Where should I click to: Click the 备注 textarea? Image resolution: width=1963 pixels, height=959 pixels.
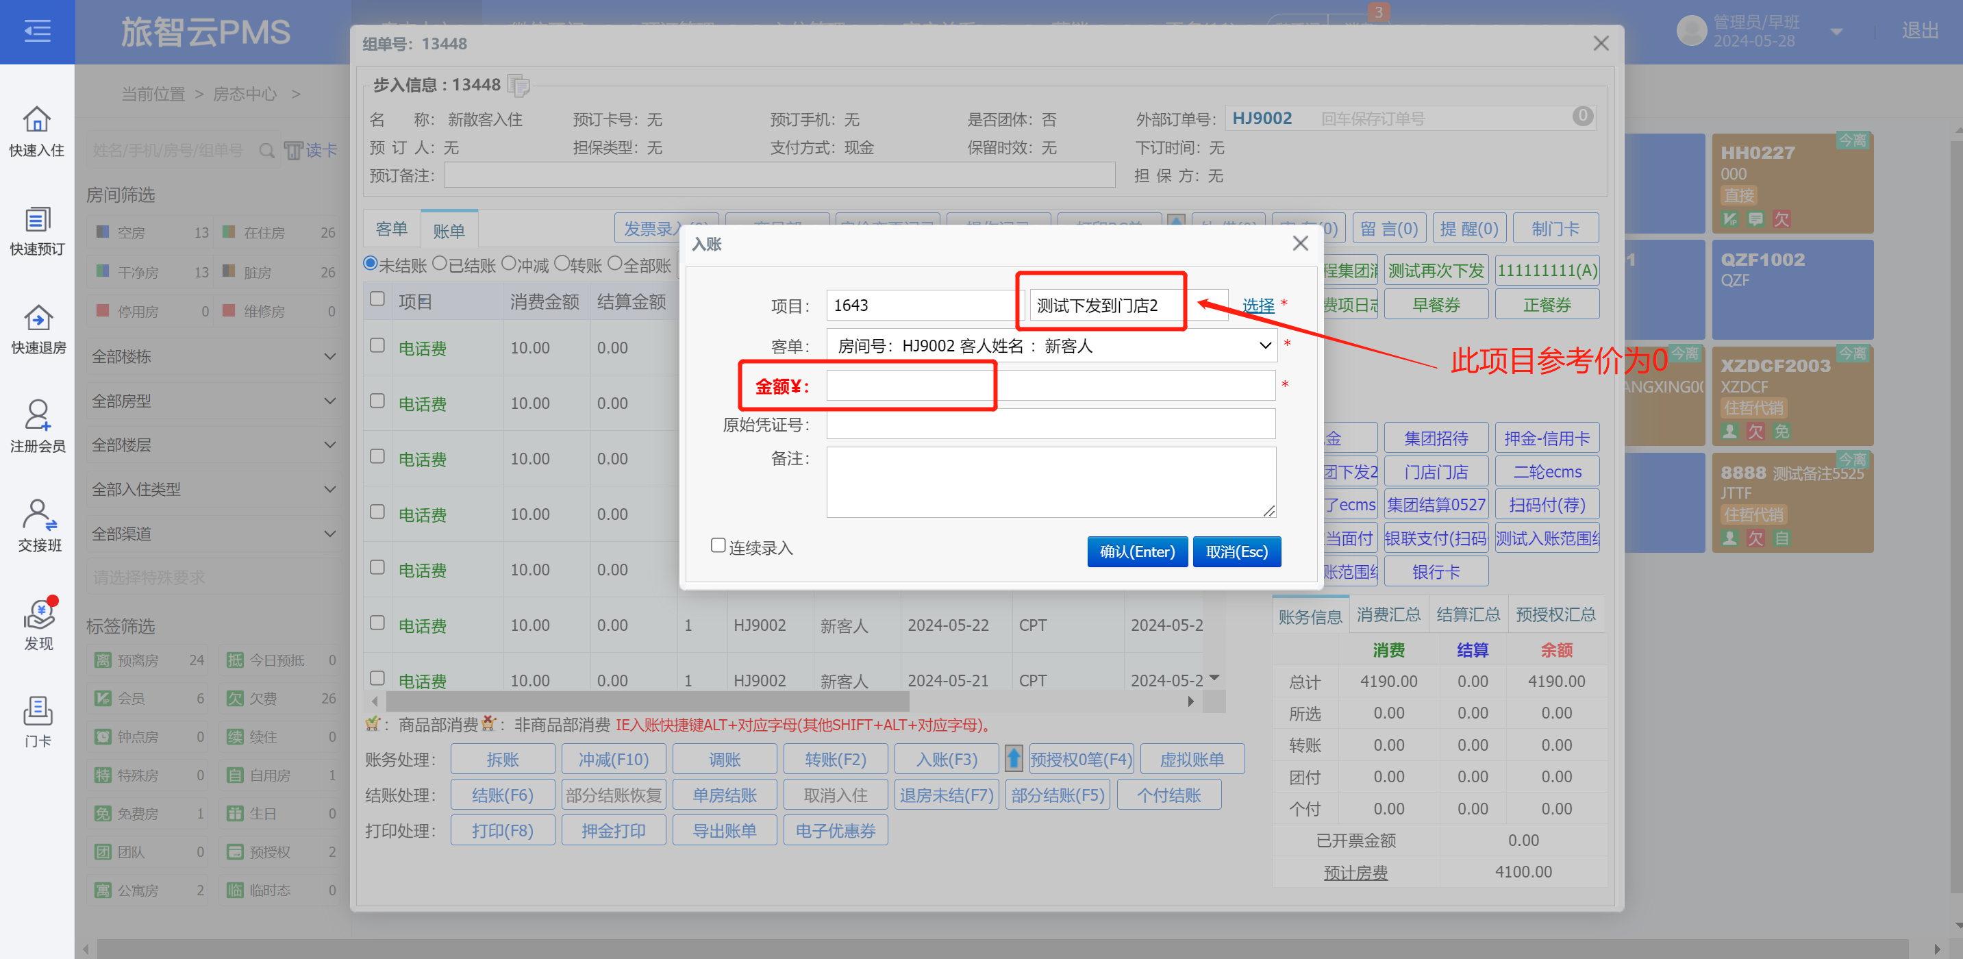click(x=1051, y=482)
